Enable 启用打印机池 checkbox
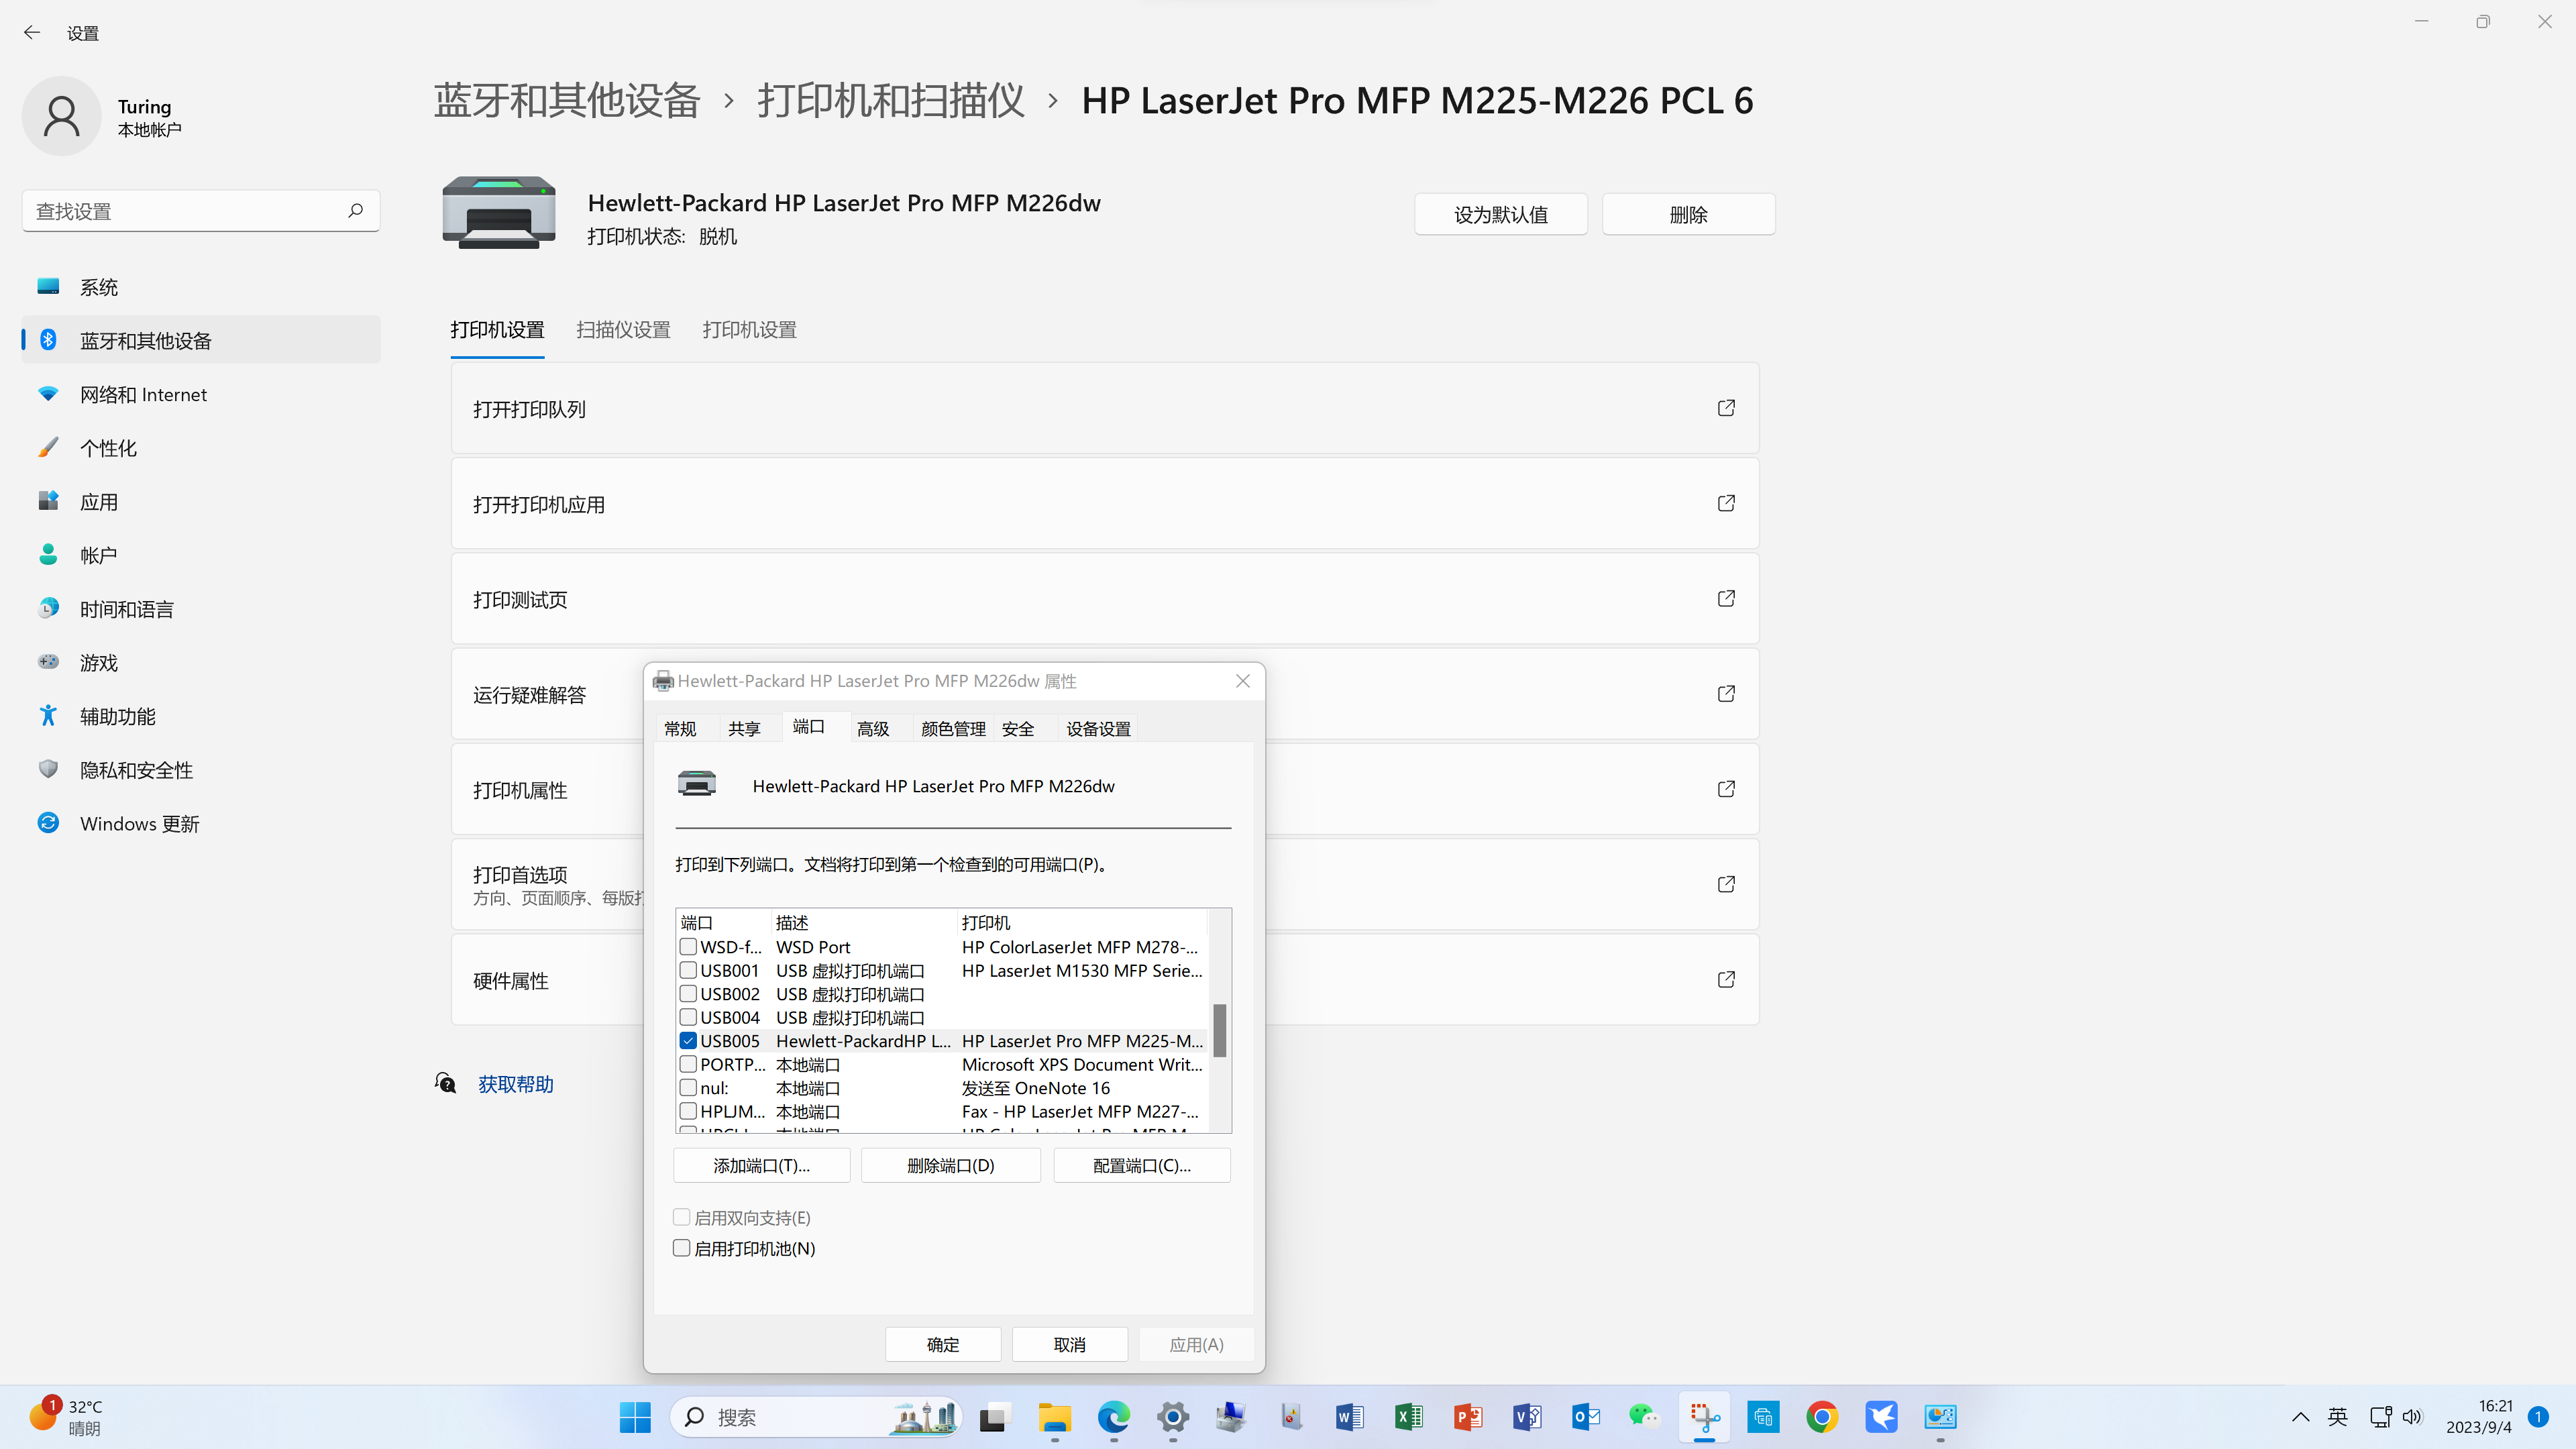 (682, 1247)
